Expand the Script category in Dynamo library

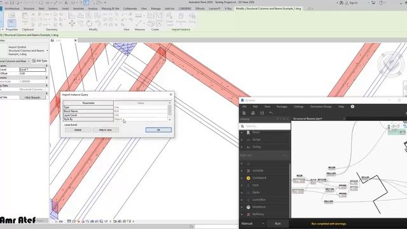click(x=242, y=140)
